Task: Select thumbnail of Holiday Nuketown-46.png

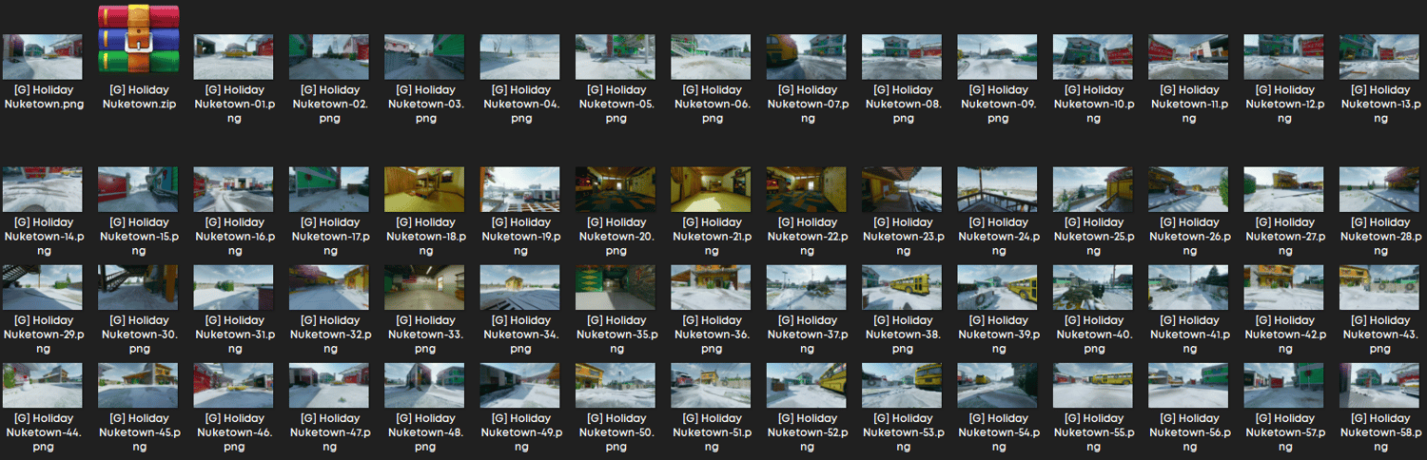Action: (233, 385)
